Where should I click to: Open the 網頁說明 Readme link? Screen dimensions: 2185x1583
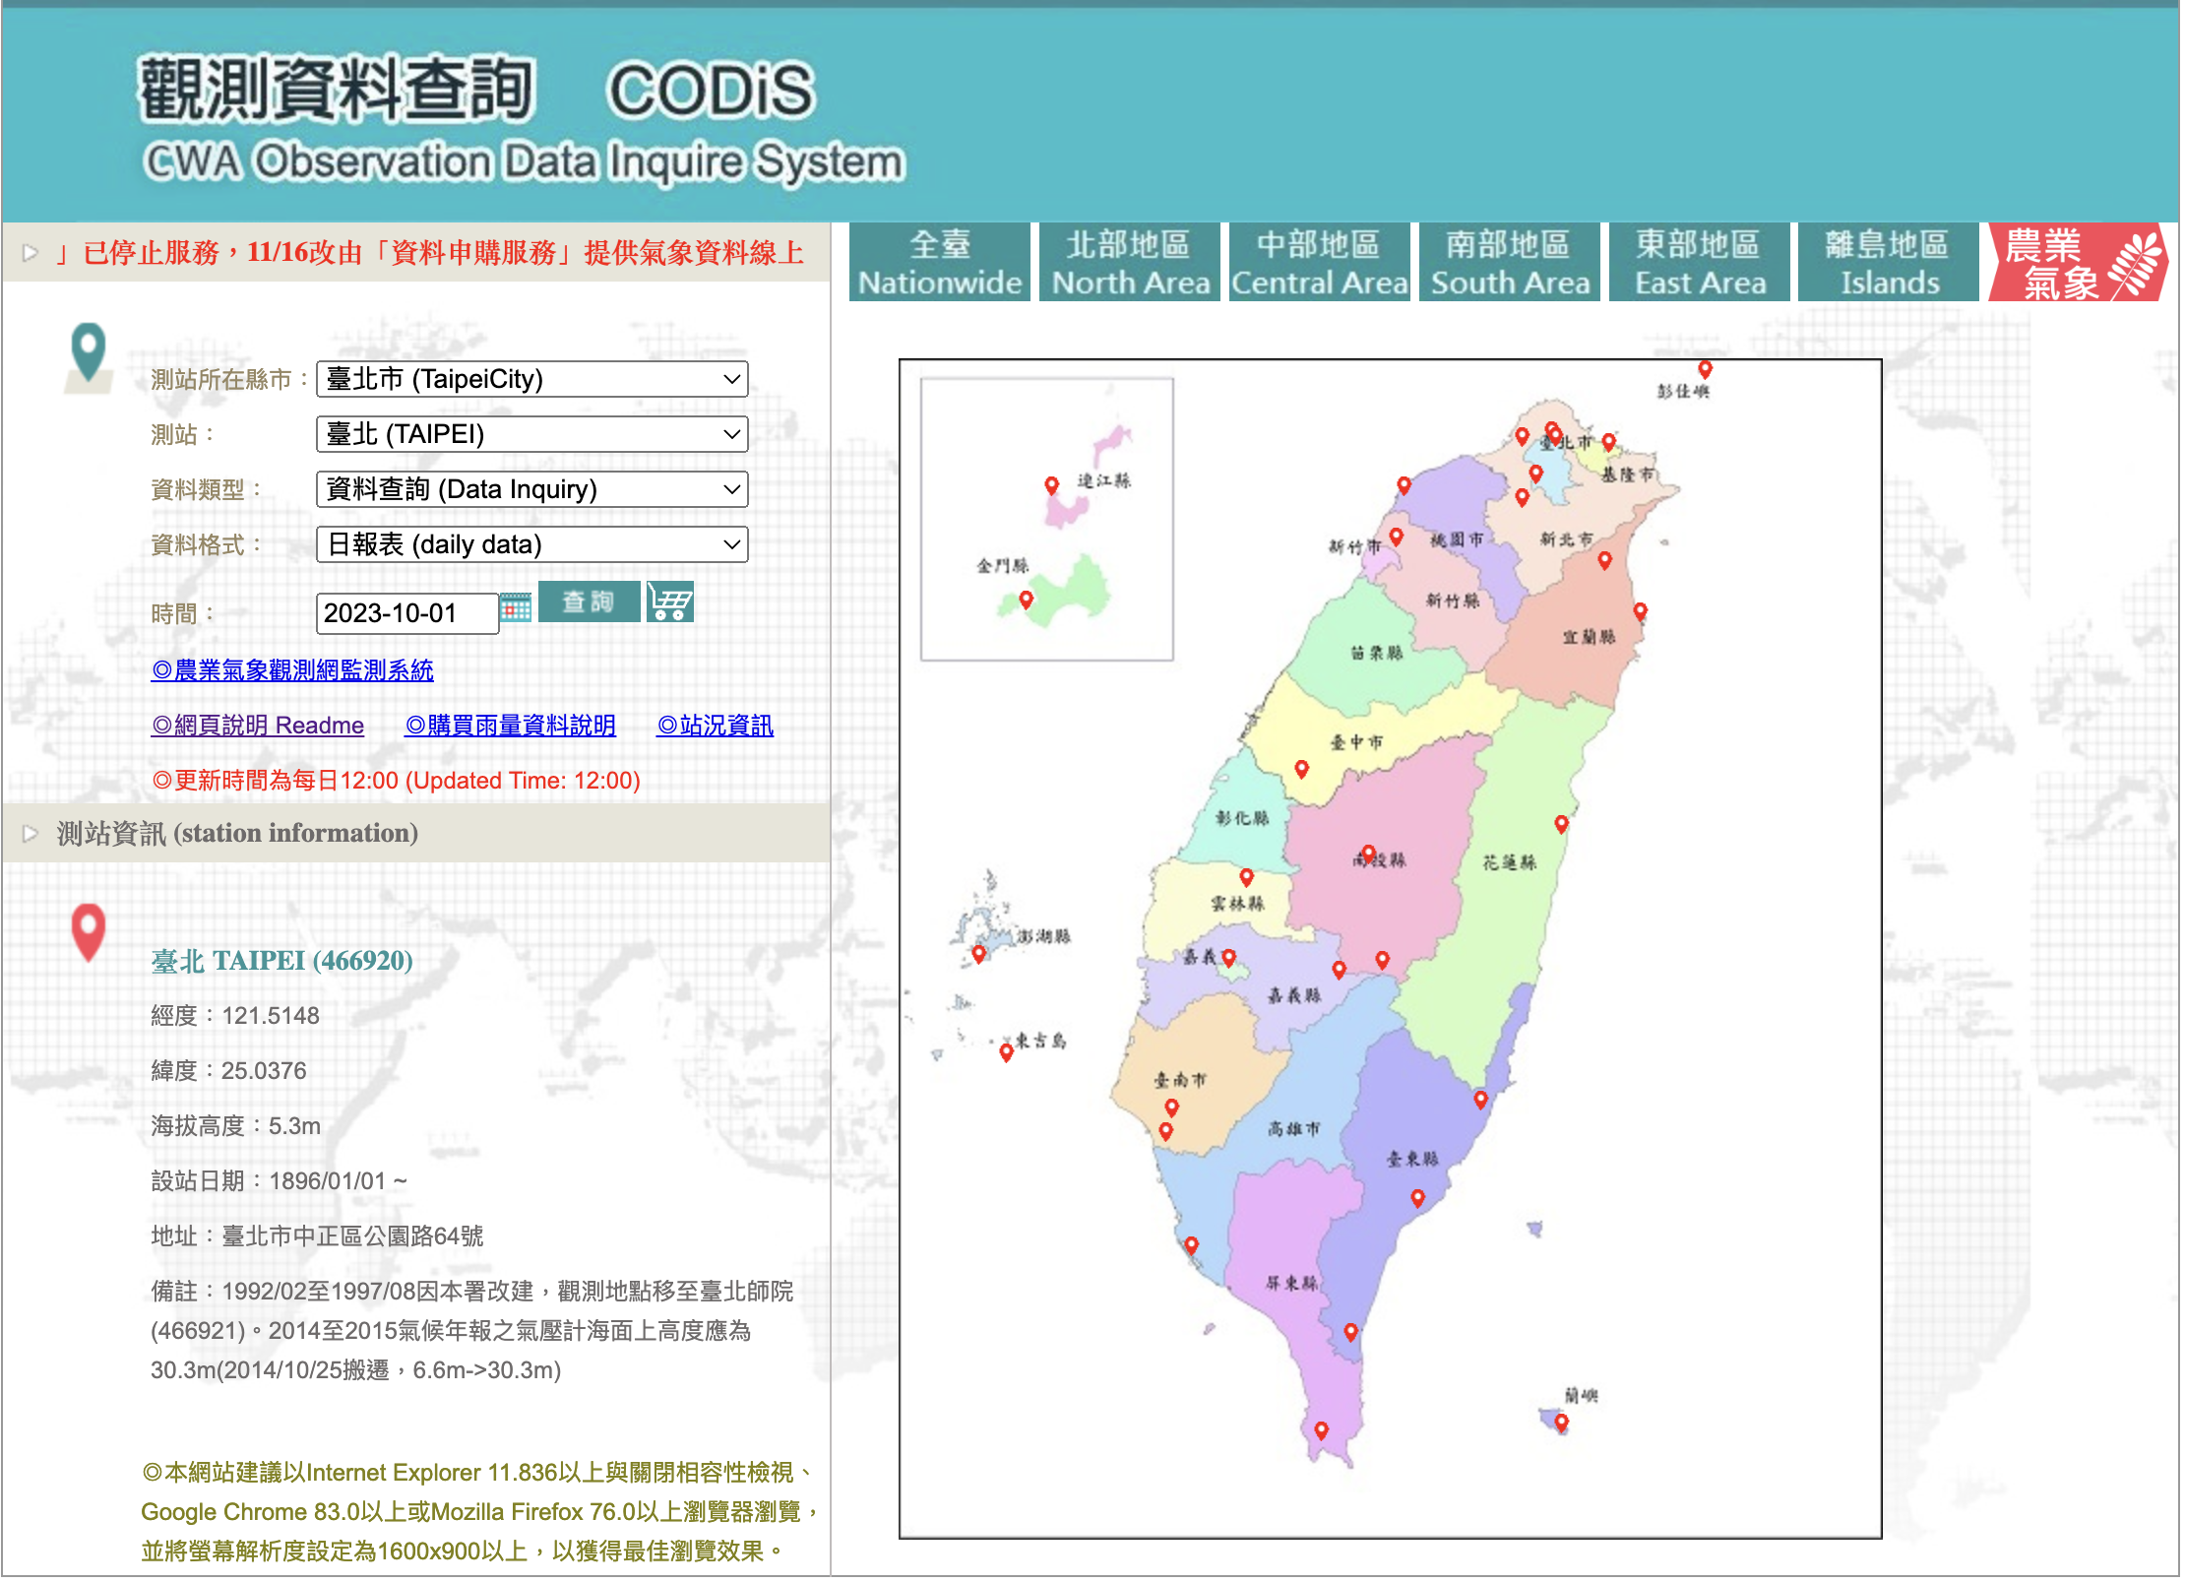coord(258,726)
